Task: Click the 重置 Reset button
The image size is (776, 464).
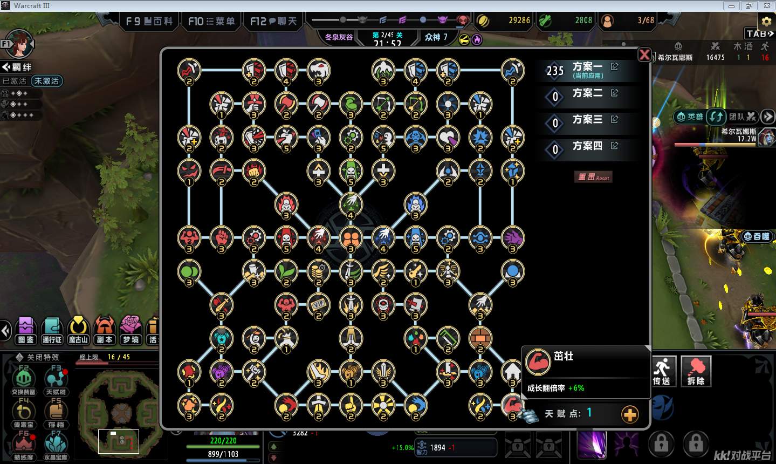Action: (593, 177)
